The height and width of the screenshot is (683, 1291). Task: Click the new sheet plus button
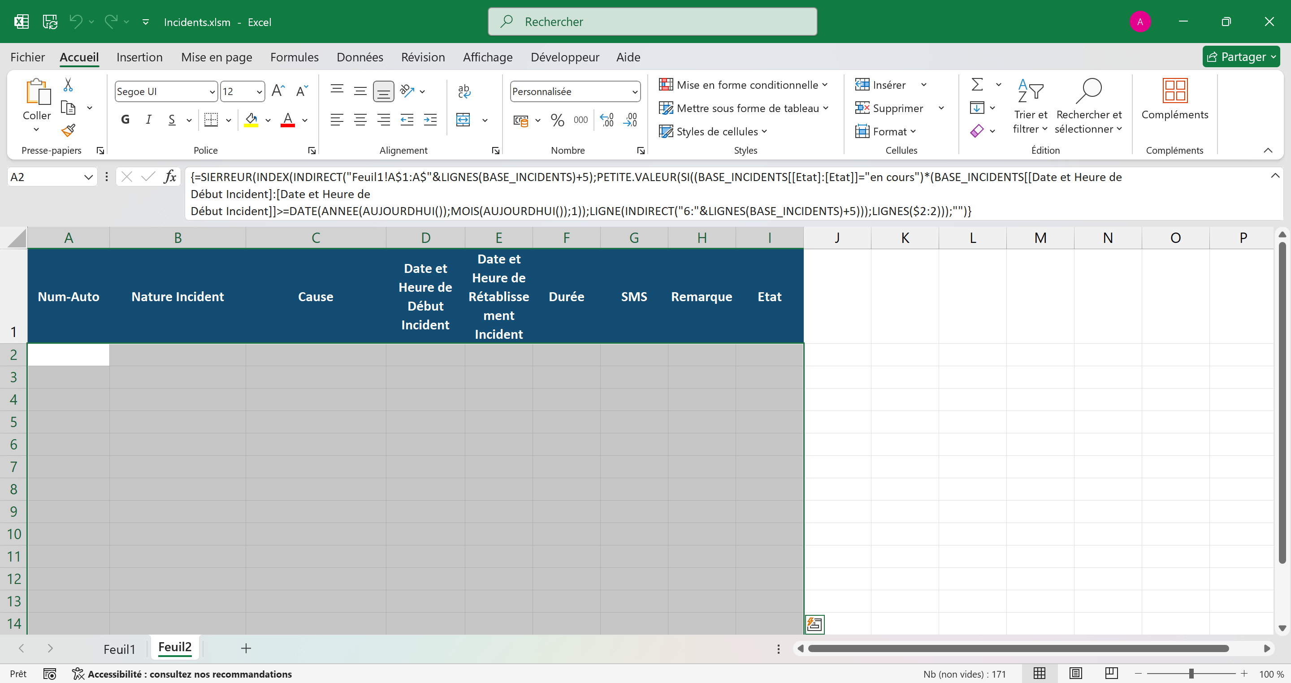(x=246, y=648)
